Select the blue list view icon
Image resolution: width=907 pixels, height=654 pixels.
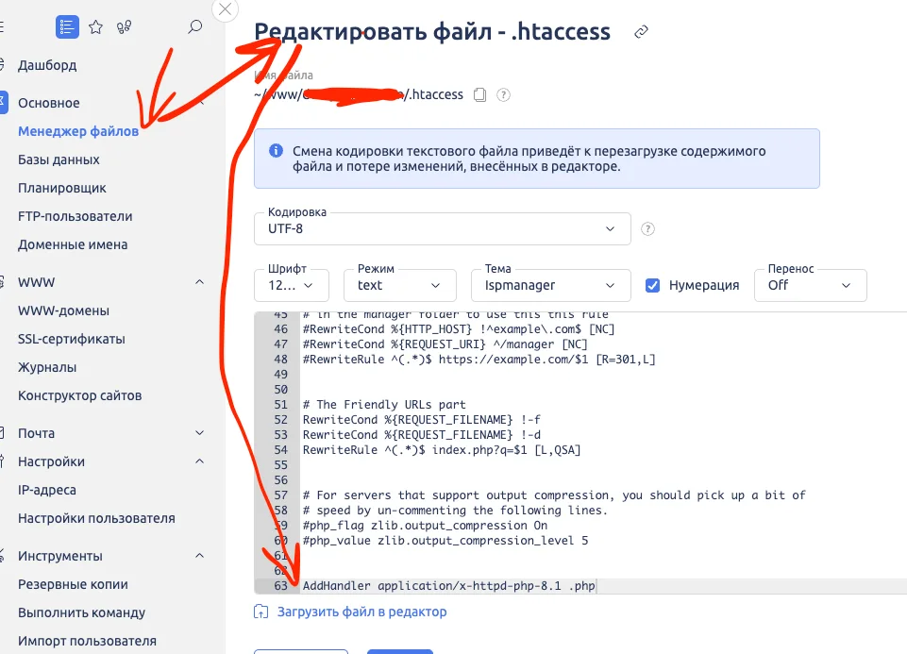click(x=66, y=27)
